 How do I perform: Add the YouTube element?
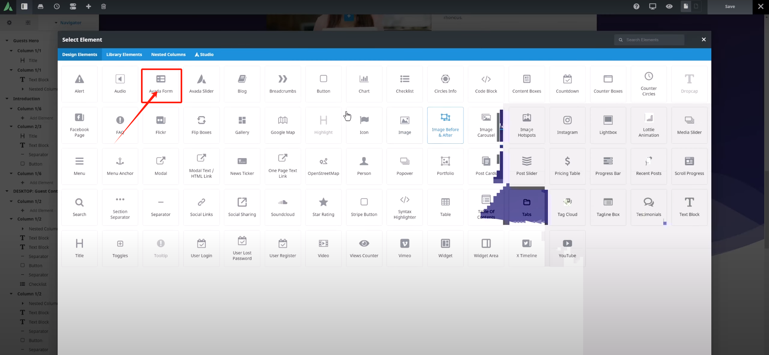[567, 248]
